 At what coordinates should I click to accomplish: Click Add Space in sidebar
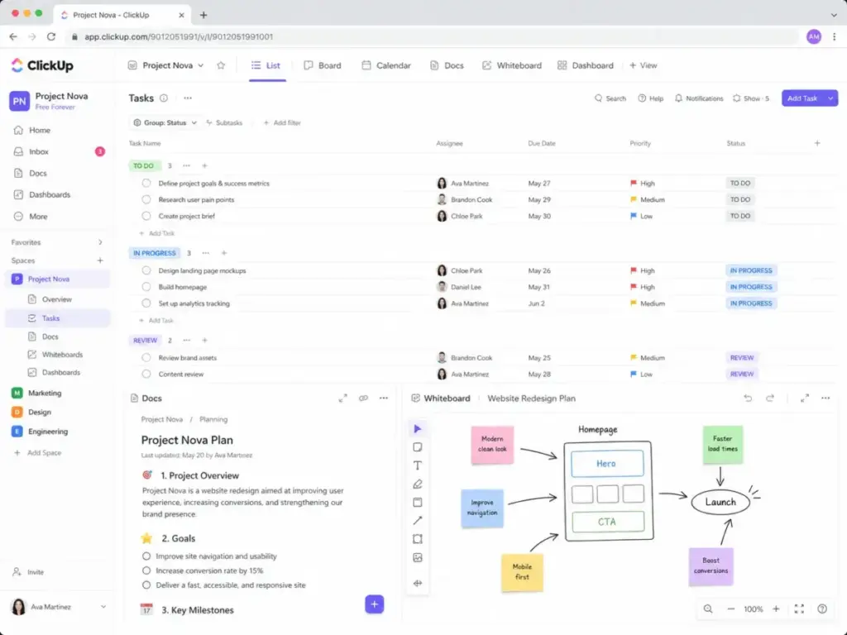click(37, 453)
